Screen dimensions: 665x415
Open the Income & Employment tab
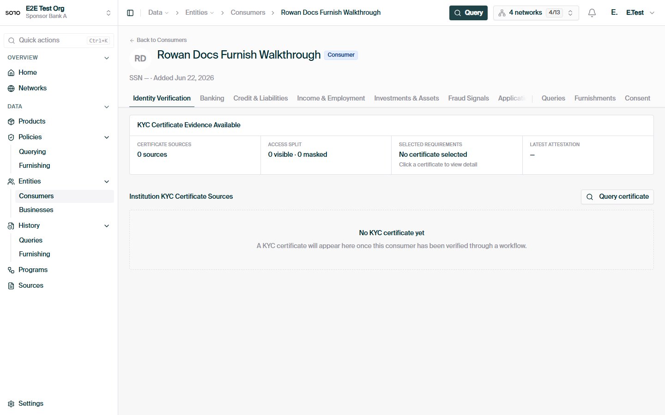coord(331,98)
